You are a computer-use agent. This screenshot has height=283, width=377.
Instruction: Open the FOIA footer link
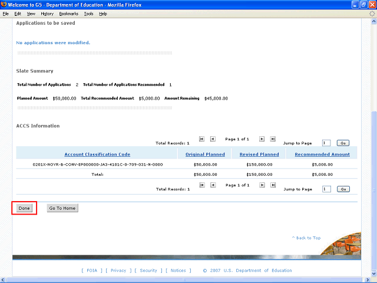[x=92, y=271]
